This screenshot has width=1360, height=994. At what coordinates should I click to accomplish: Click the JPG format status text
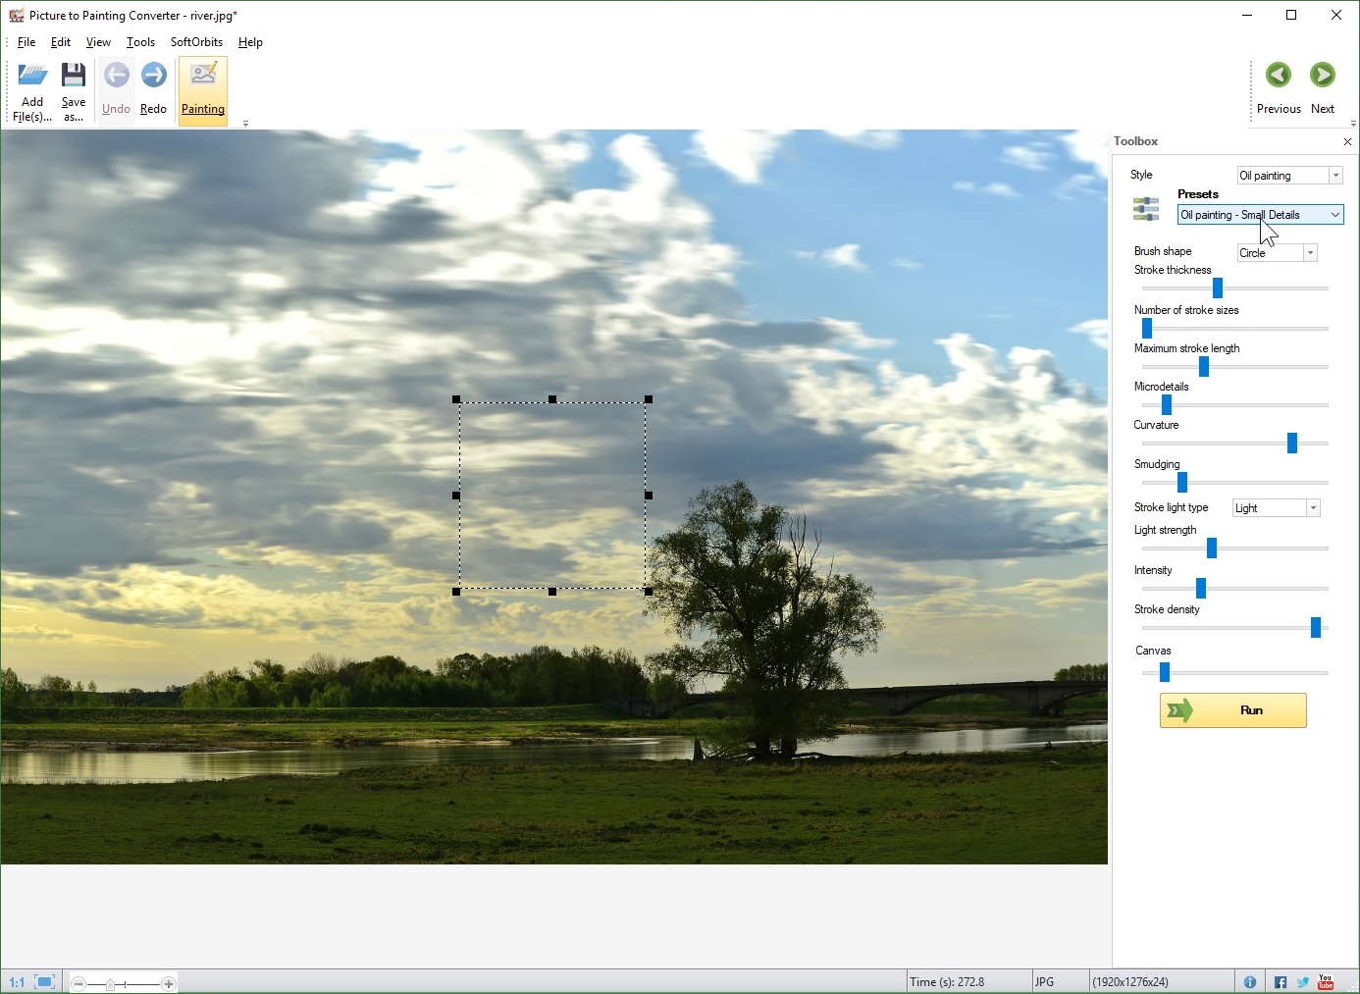pos(1045,982)
